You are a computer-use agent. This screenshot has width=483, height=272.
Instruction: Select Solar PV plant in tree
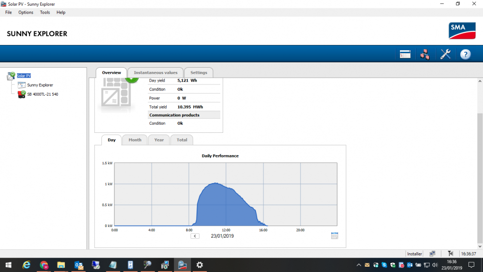tap(24, 76)
